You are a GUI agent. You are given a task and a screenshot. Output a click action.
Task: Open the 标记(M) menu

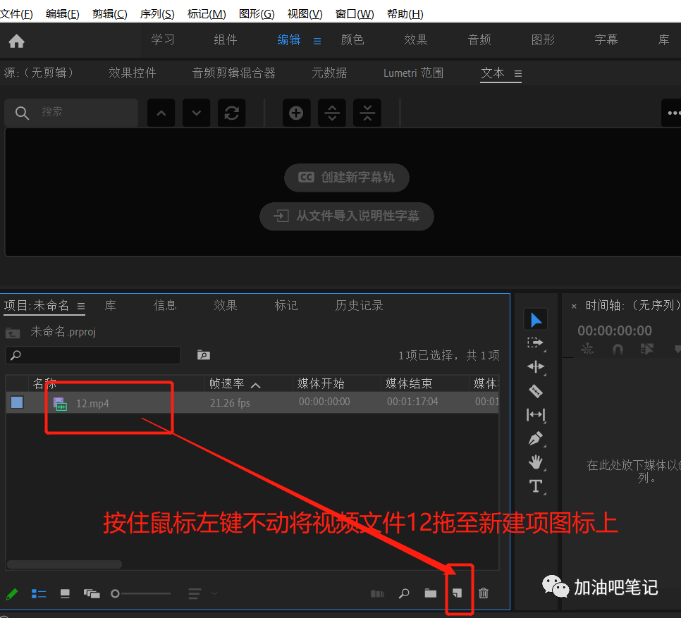[207, 14]
